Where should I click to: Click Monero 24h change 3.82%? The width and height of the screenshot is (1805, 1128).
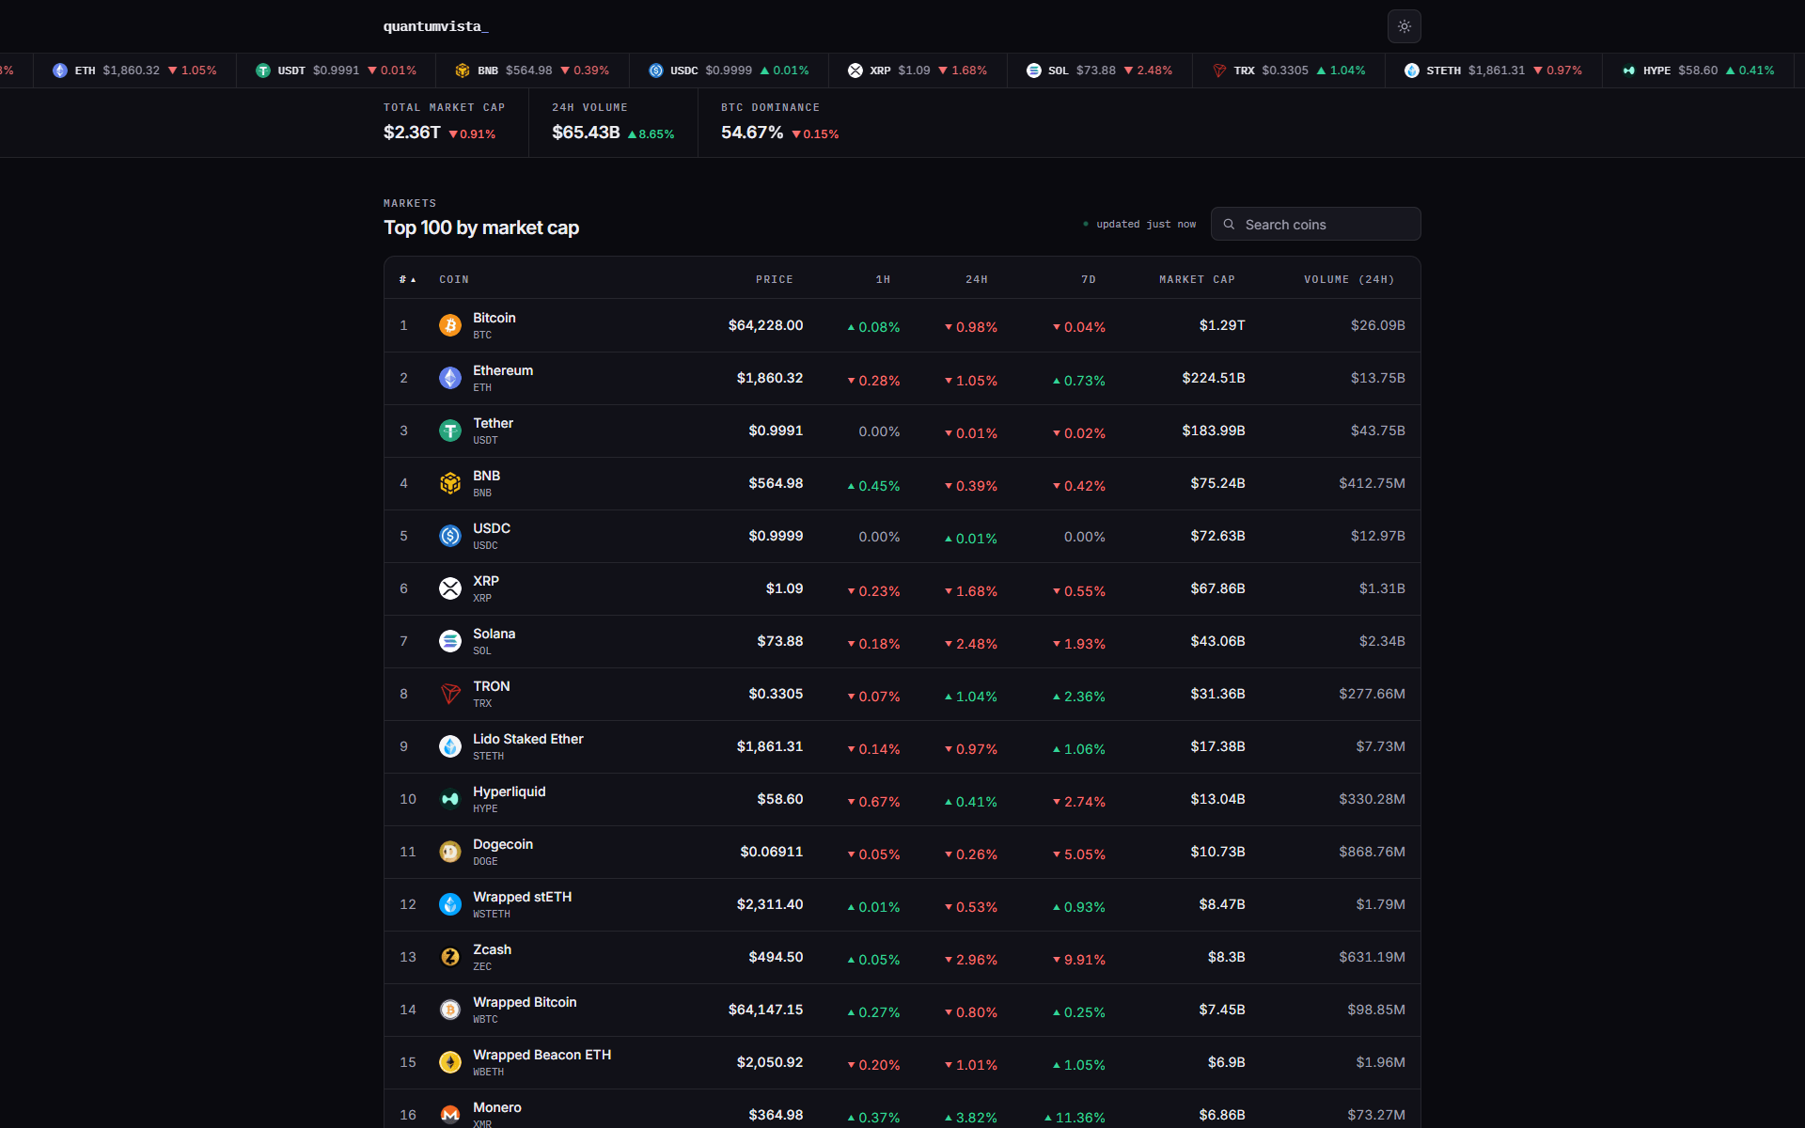point(971,1118)
